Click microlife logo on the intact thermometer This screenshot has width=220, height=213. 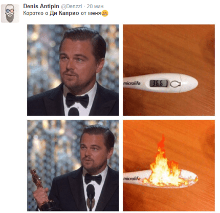[132, 83]
